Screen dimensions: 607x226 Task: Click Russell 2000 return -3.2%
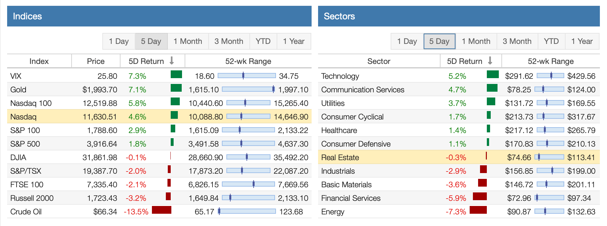click(x=136, y=198)
